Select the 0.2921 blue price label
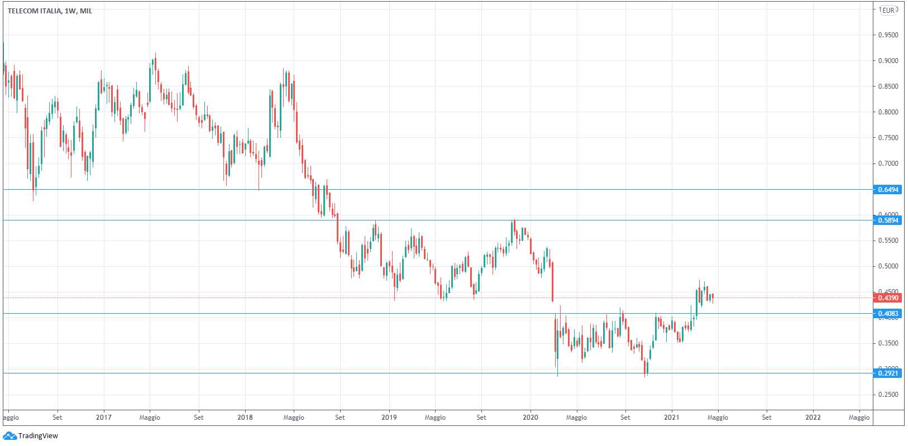 pyautogui.click(x=888, y=373)
